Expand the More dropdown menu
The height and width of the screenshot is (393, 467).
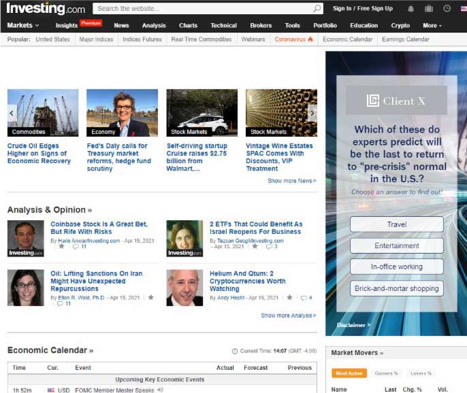(x=432, y=26)
